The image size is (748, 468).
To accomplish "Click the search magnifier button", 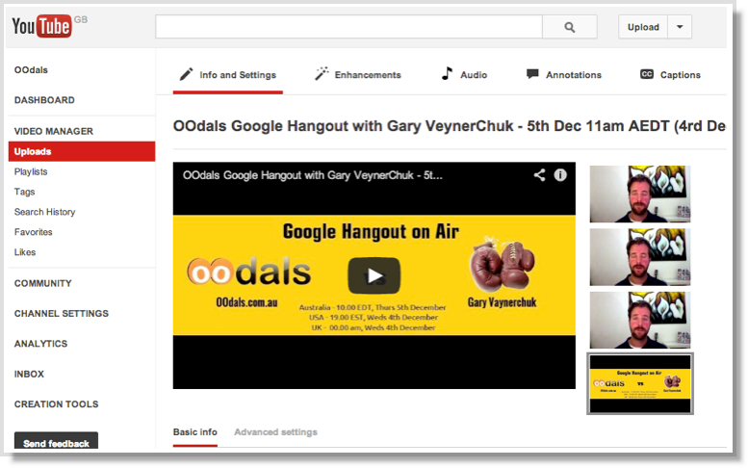I will pos(570,27).
